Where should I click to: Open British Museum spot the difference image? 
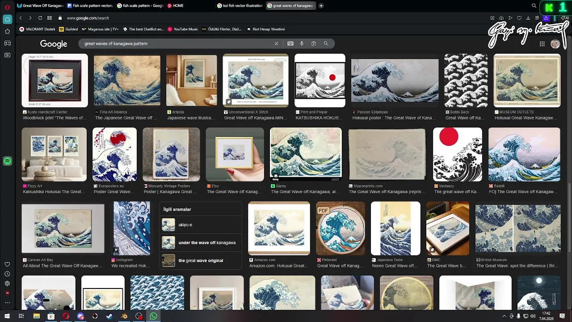pos(518,228)
